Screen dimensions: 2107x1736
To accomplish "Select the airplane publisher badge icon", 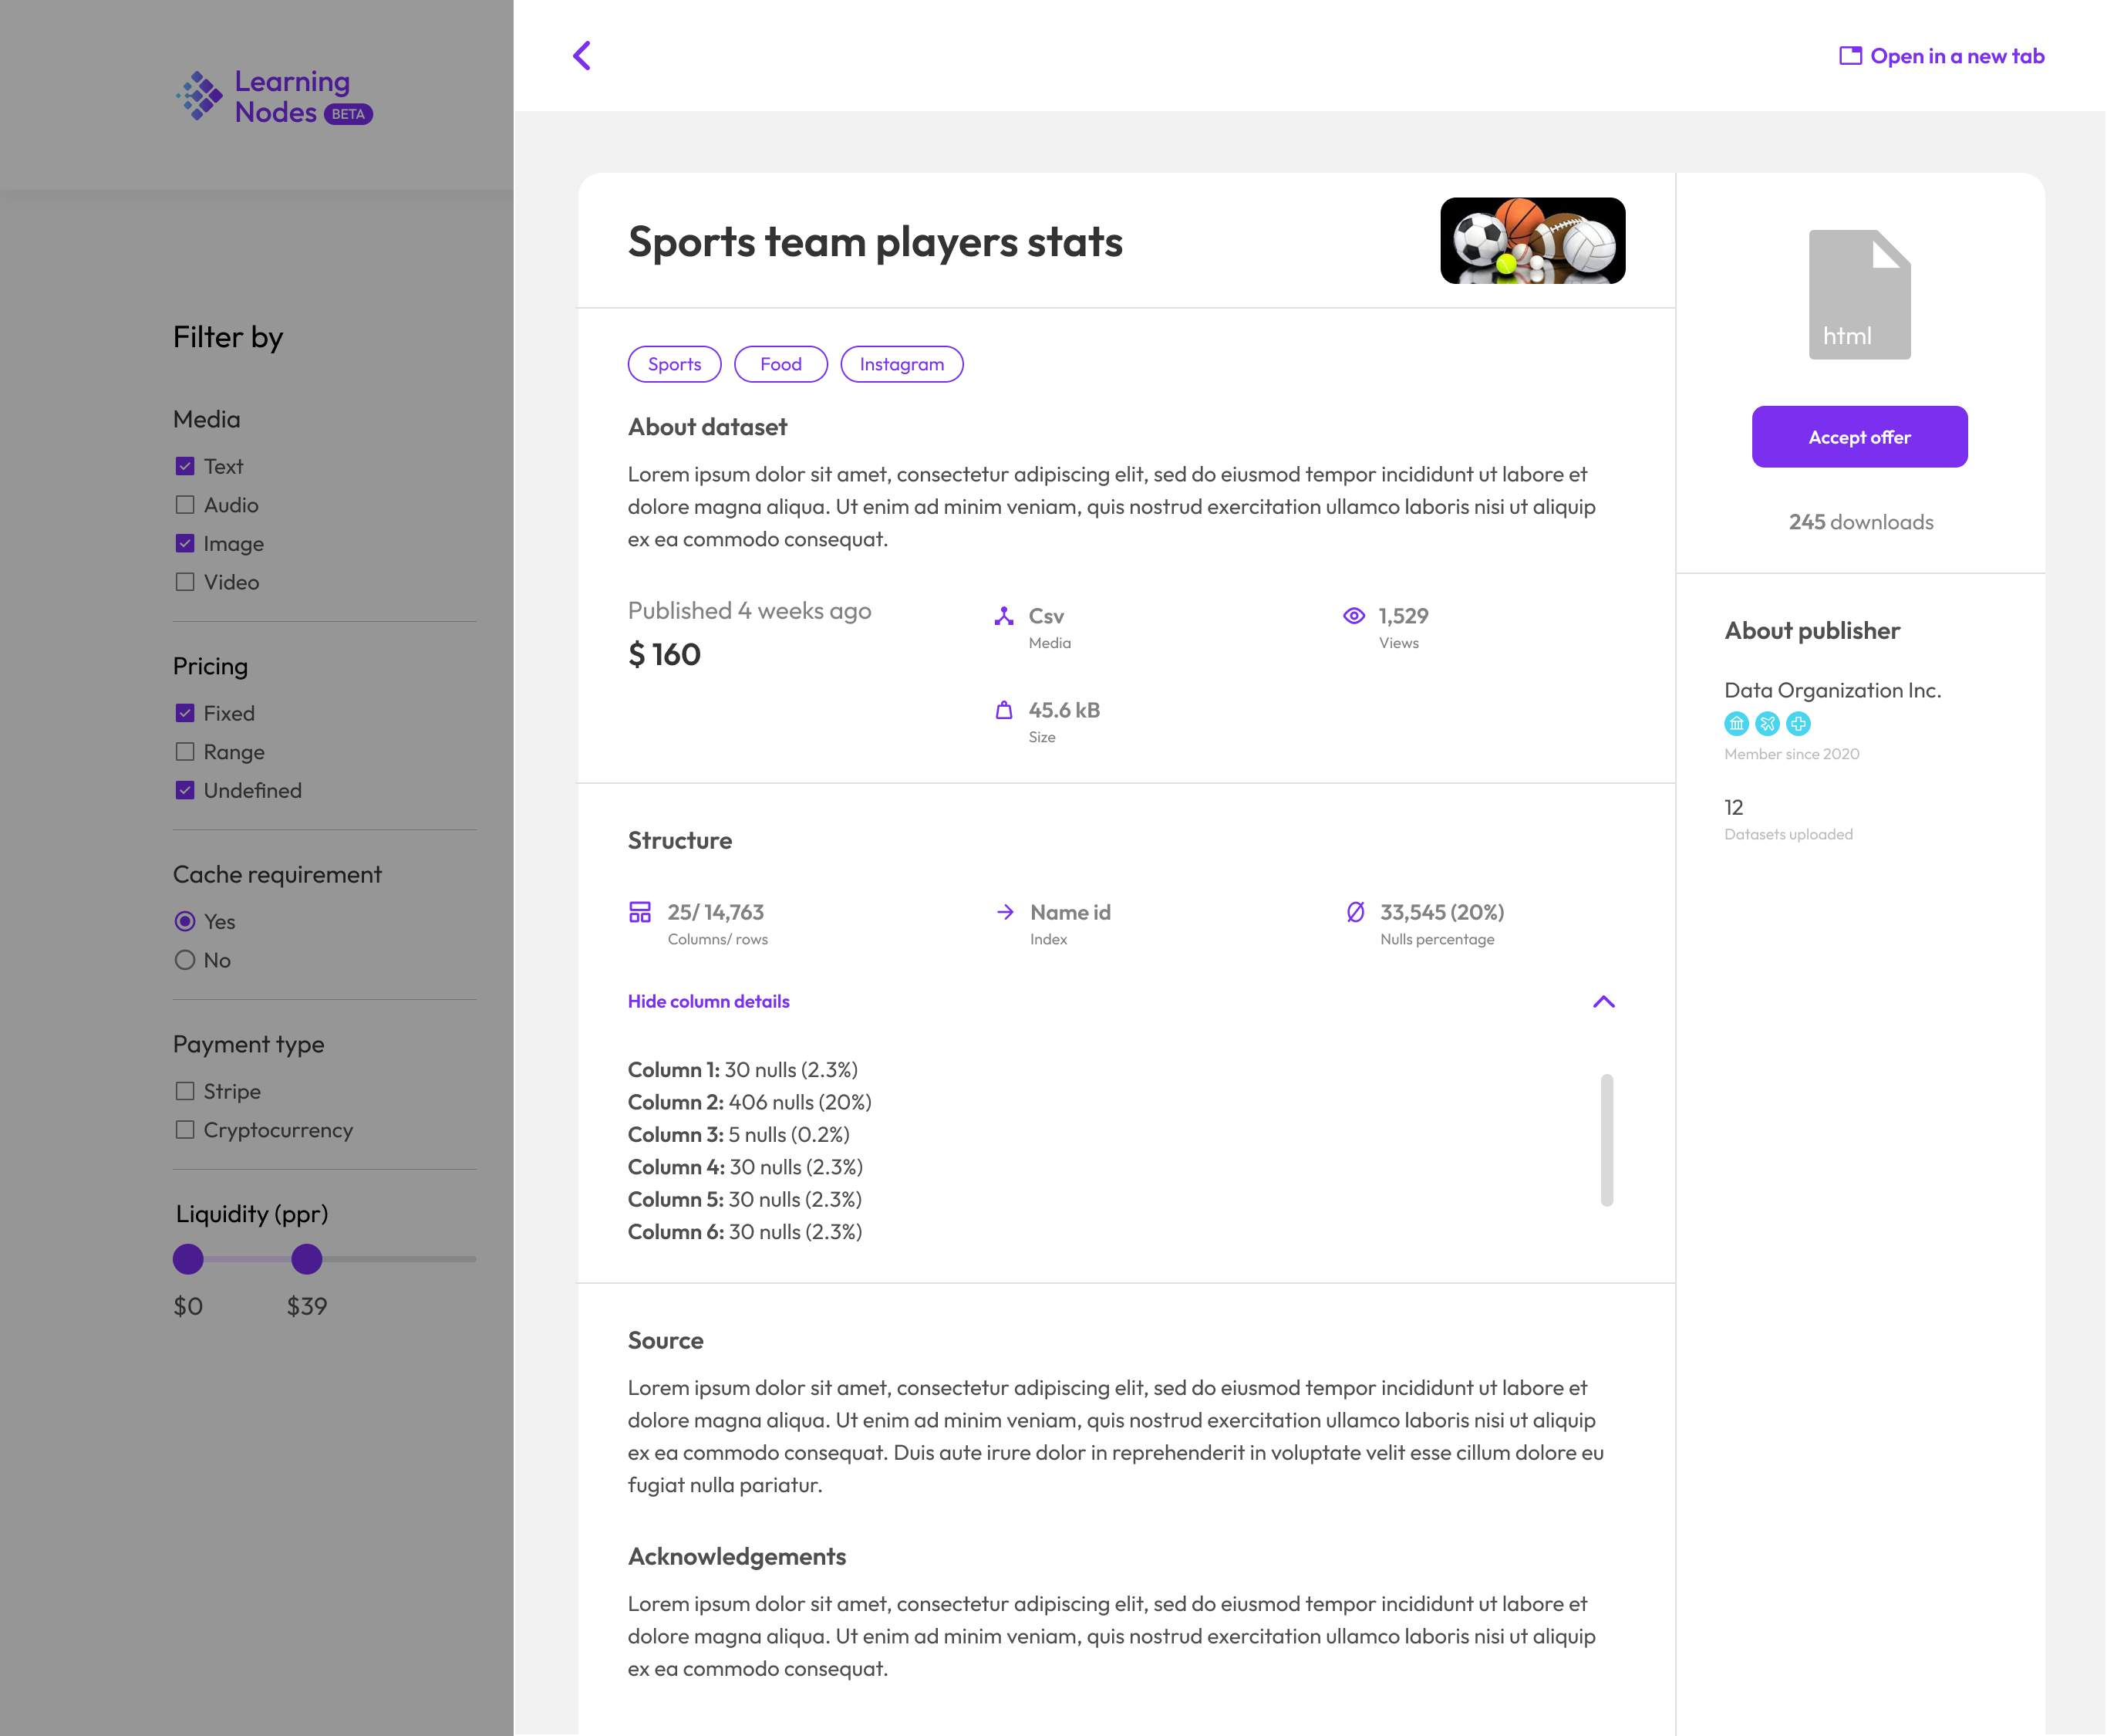I will tap(1767, 723).
